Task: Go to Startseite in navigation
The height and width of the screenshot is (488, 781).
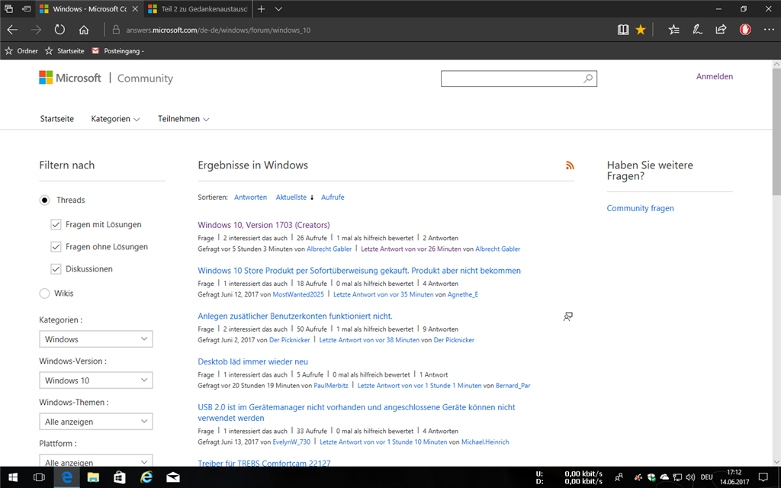Action: [x=56, y=119]
